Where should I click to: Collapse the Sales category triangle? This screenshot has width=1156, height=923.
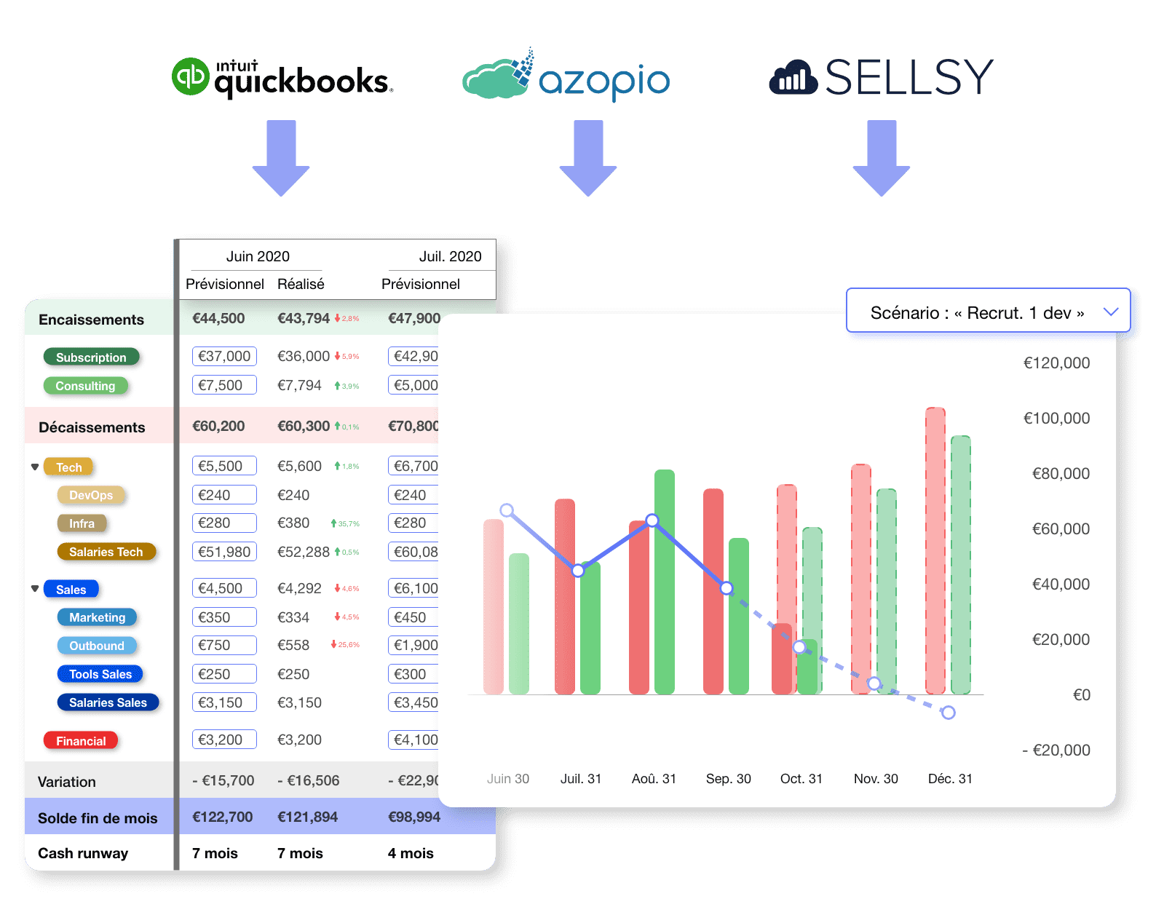(x=35, y=589)
